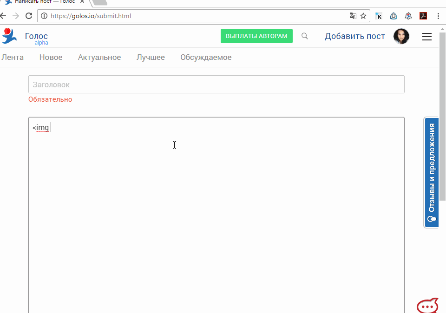Switch to the Обсуждаемое tab

tap(206, 57)
